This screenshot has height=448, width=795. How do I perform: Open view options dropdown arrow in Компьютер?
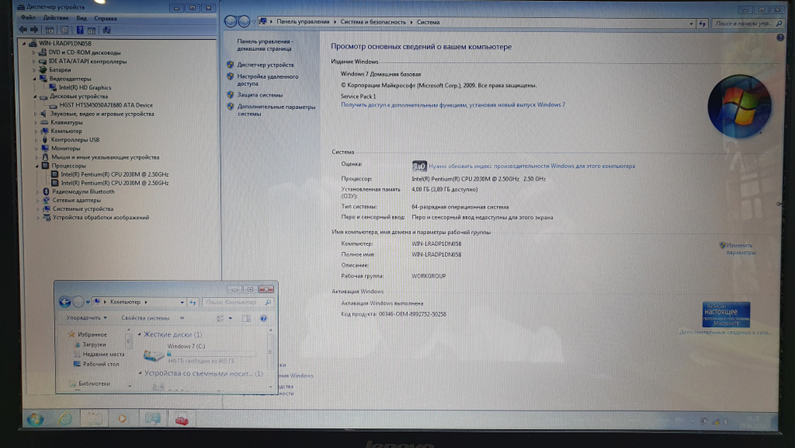[x=231, y=318]
